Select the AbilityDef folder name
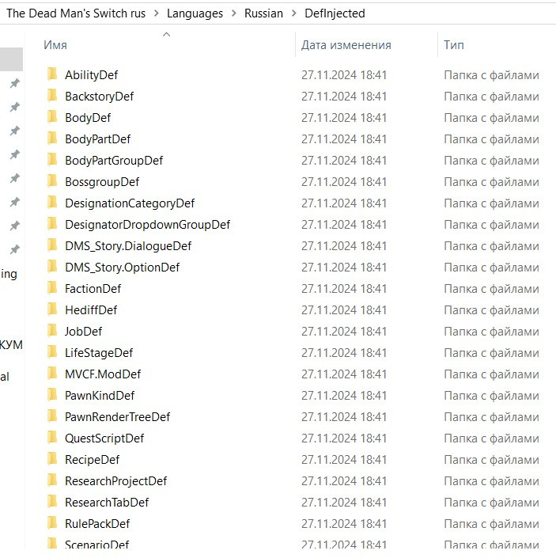 click(x=91, y=75)
